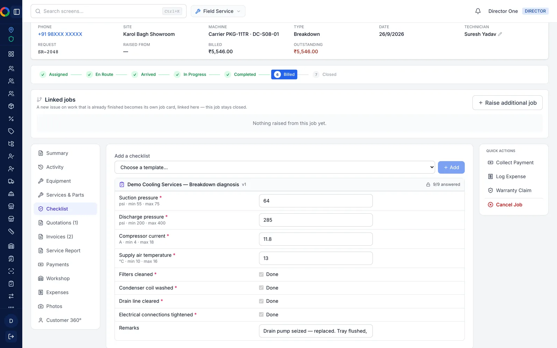Open the dashboard grid icon in sidebar

(x=11, y=54)
